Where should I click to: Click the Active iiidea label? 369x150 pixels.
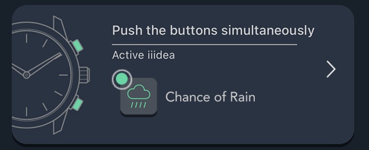(x=143, y=55)
